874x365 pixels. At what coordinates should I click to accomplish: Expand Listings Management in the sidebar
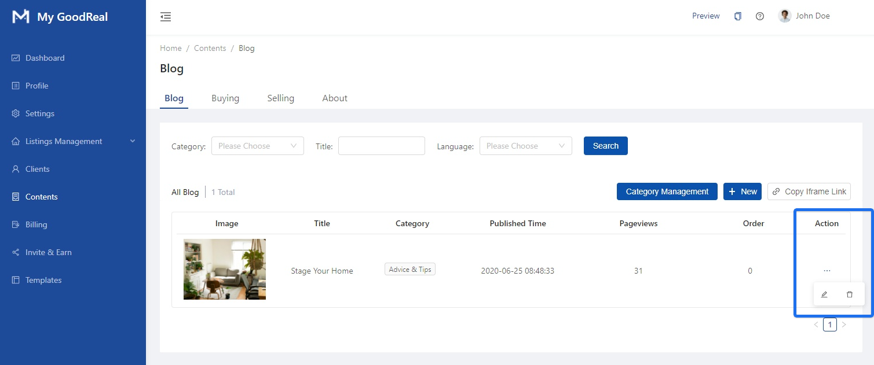[73, 141]
